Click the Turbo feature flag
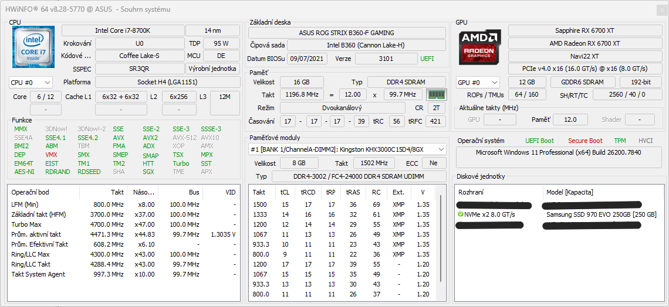 tap(181, 163)
